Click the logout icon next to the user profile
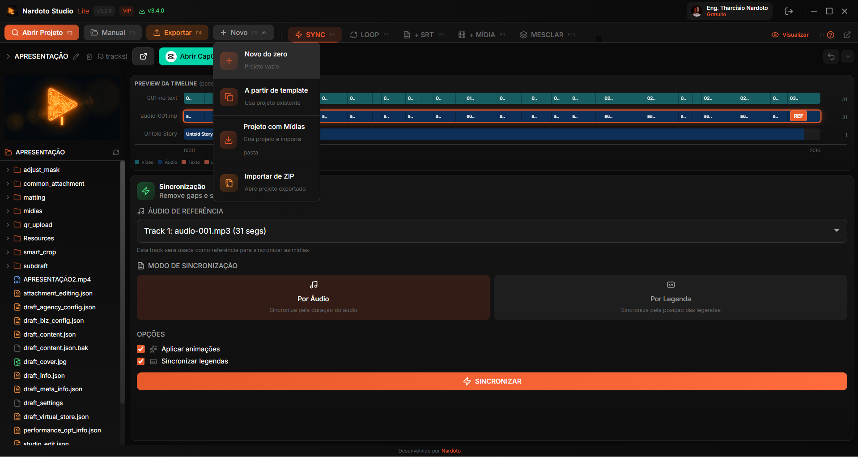 click(789, 11)
